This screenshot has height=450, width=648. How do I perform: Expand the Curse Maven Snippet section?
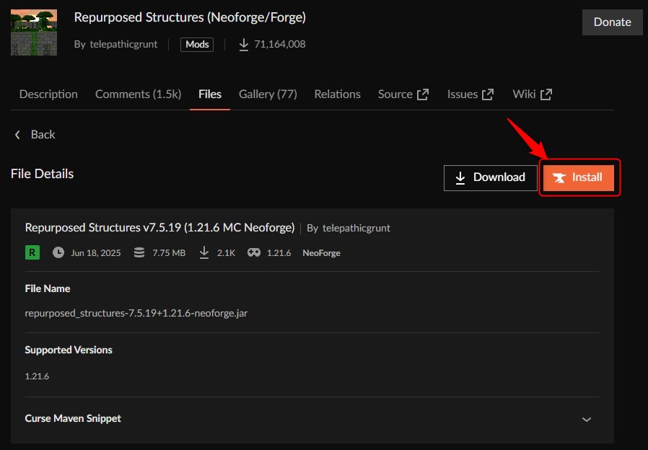587,420
